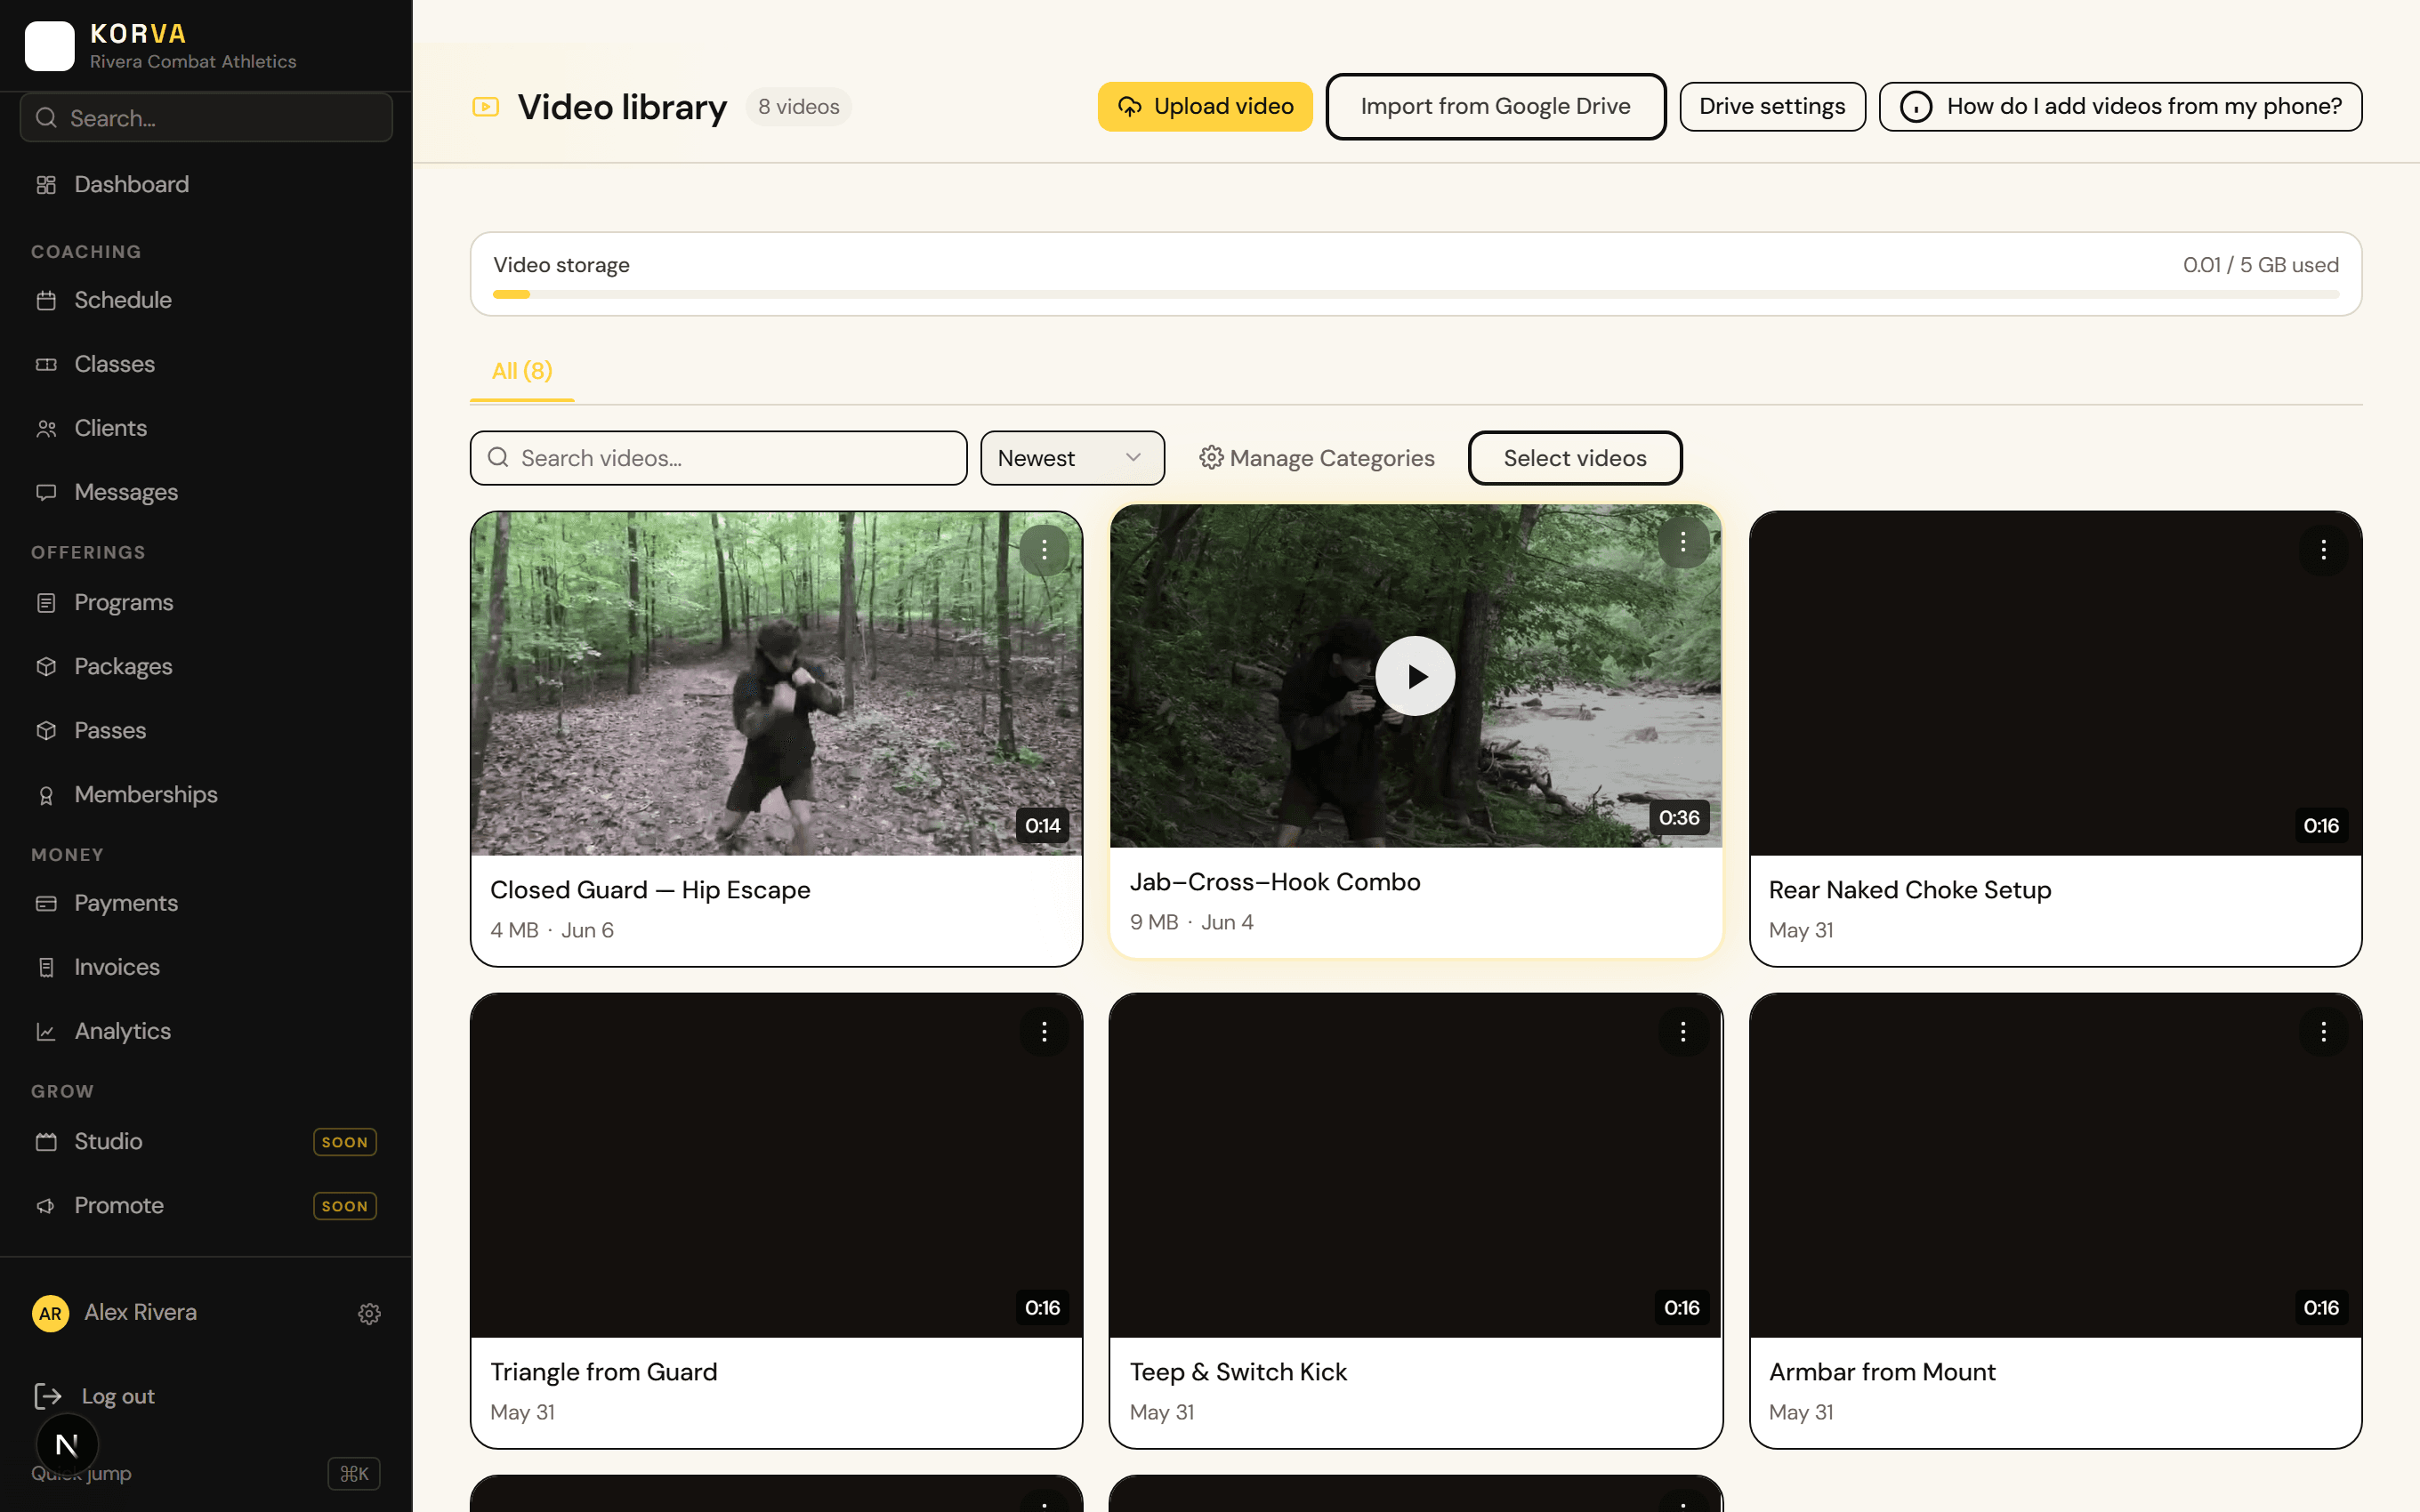Open the Teep & Switch Kick thumbnail
The height and width of the screenshot is (1512, 2420).
pyautogui.click(x=1415, y=1166)
